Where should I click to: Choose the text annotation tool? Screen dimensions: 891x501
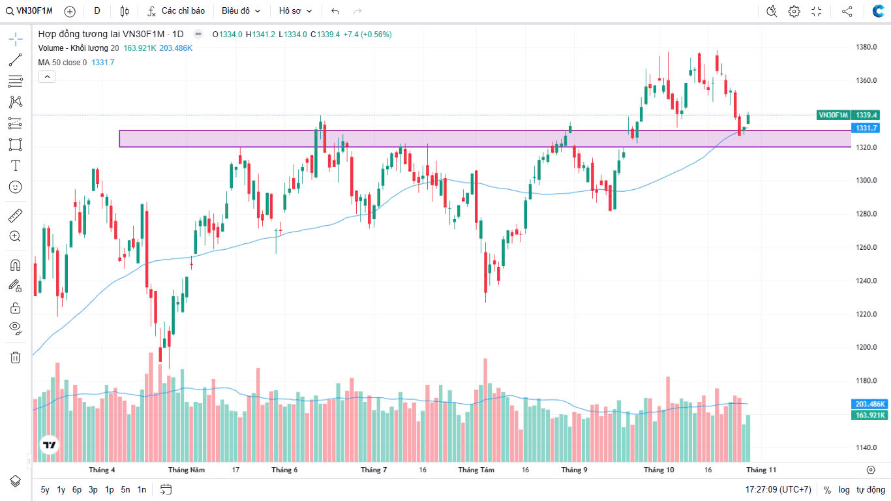click(16, 166)
